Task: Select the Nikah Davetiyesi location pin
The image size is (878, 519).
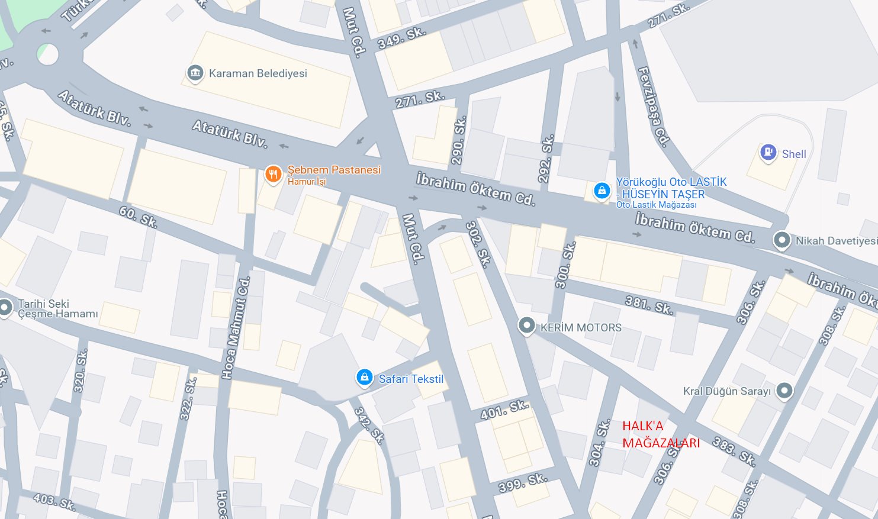Action: [782, 241]
